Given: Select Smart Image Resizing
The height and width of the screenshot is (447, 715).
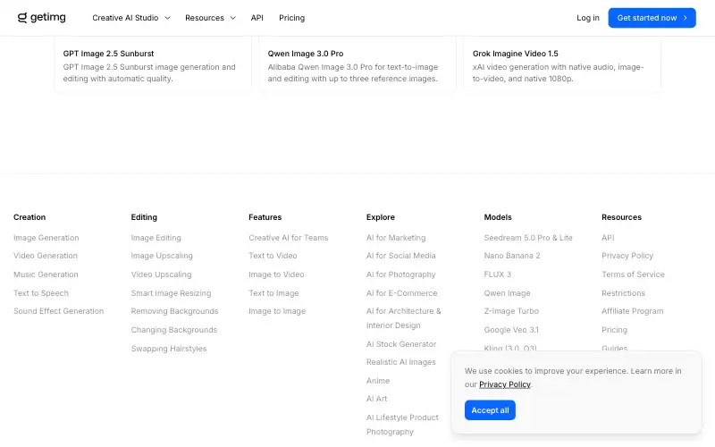Looking at the screenshot, I should (171, 293).
